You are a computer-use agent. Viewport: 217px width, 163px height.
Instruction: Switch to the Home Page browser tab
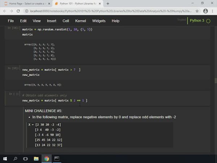26,4
